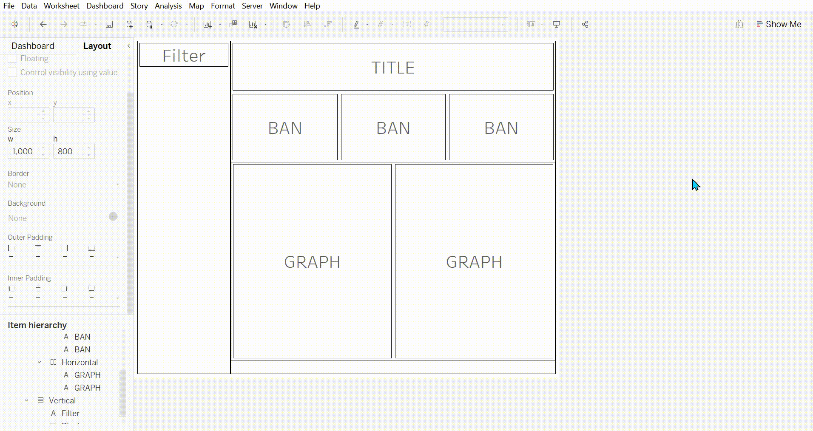813x431 pixels.
Task: Click the Share workbook icon
Action: tap(585, 24)
